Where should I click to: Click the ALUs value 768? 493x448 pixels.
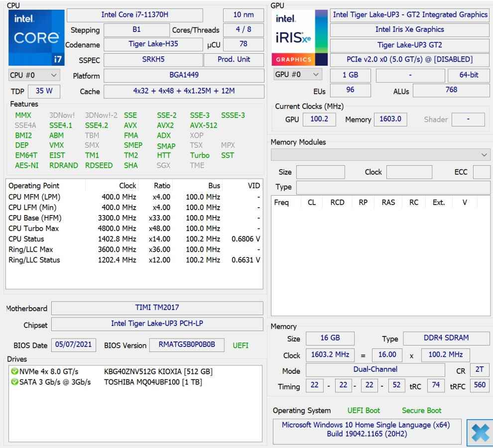click(451, 90)
